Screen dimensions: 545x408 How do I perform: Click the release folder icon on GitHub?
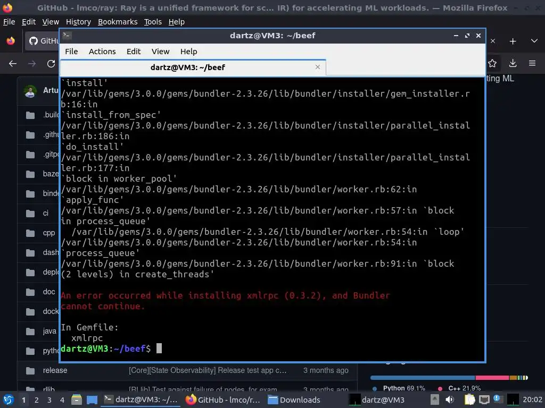click(30, 370)
